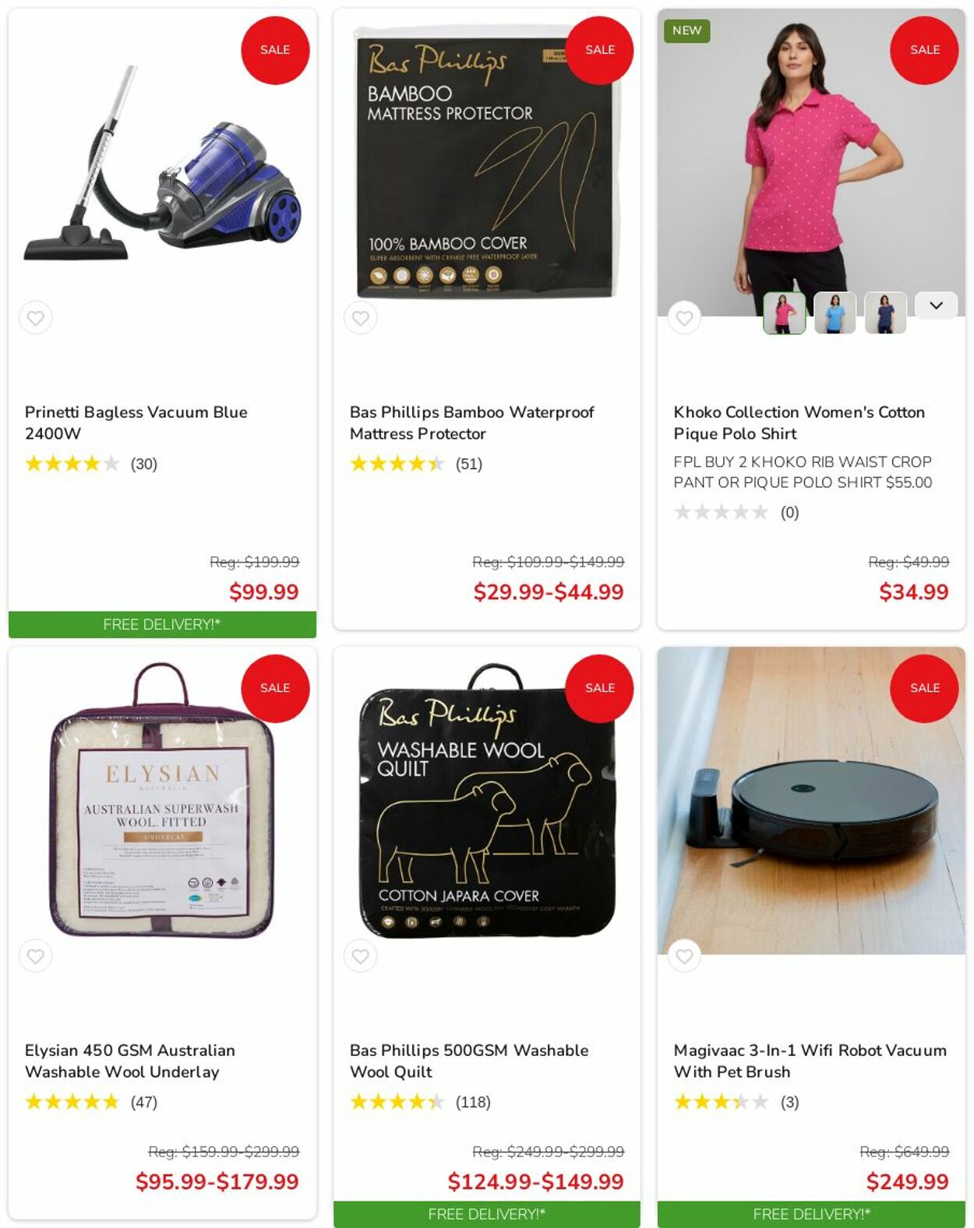Expand more polo shirt colour options

(x=936, y=305)
